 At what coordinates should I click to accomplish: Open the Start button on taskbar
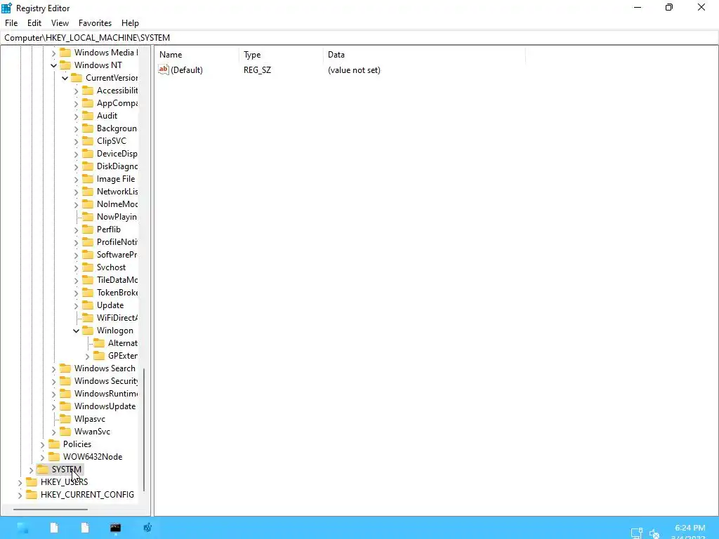pyautogui.click(x=22, y=528)
